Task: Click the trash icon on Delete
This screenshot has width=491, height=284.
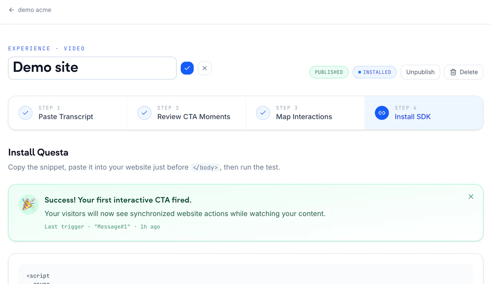Action: 453,72
